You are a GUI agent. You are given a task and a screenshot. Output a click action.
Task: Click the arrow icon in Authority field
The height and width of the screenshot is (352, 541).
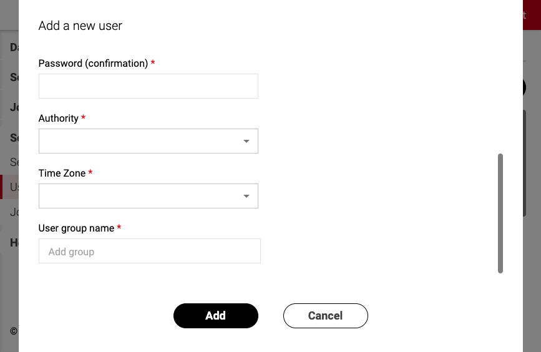click(246, 142)
